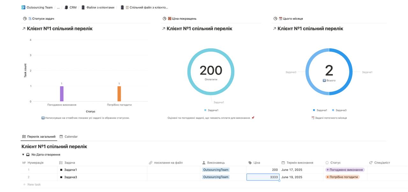Open source database arrow above 200 donut
The height and width of the screenshot is (192, 408).
pos(164,29)
